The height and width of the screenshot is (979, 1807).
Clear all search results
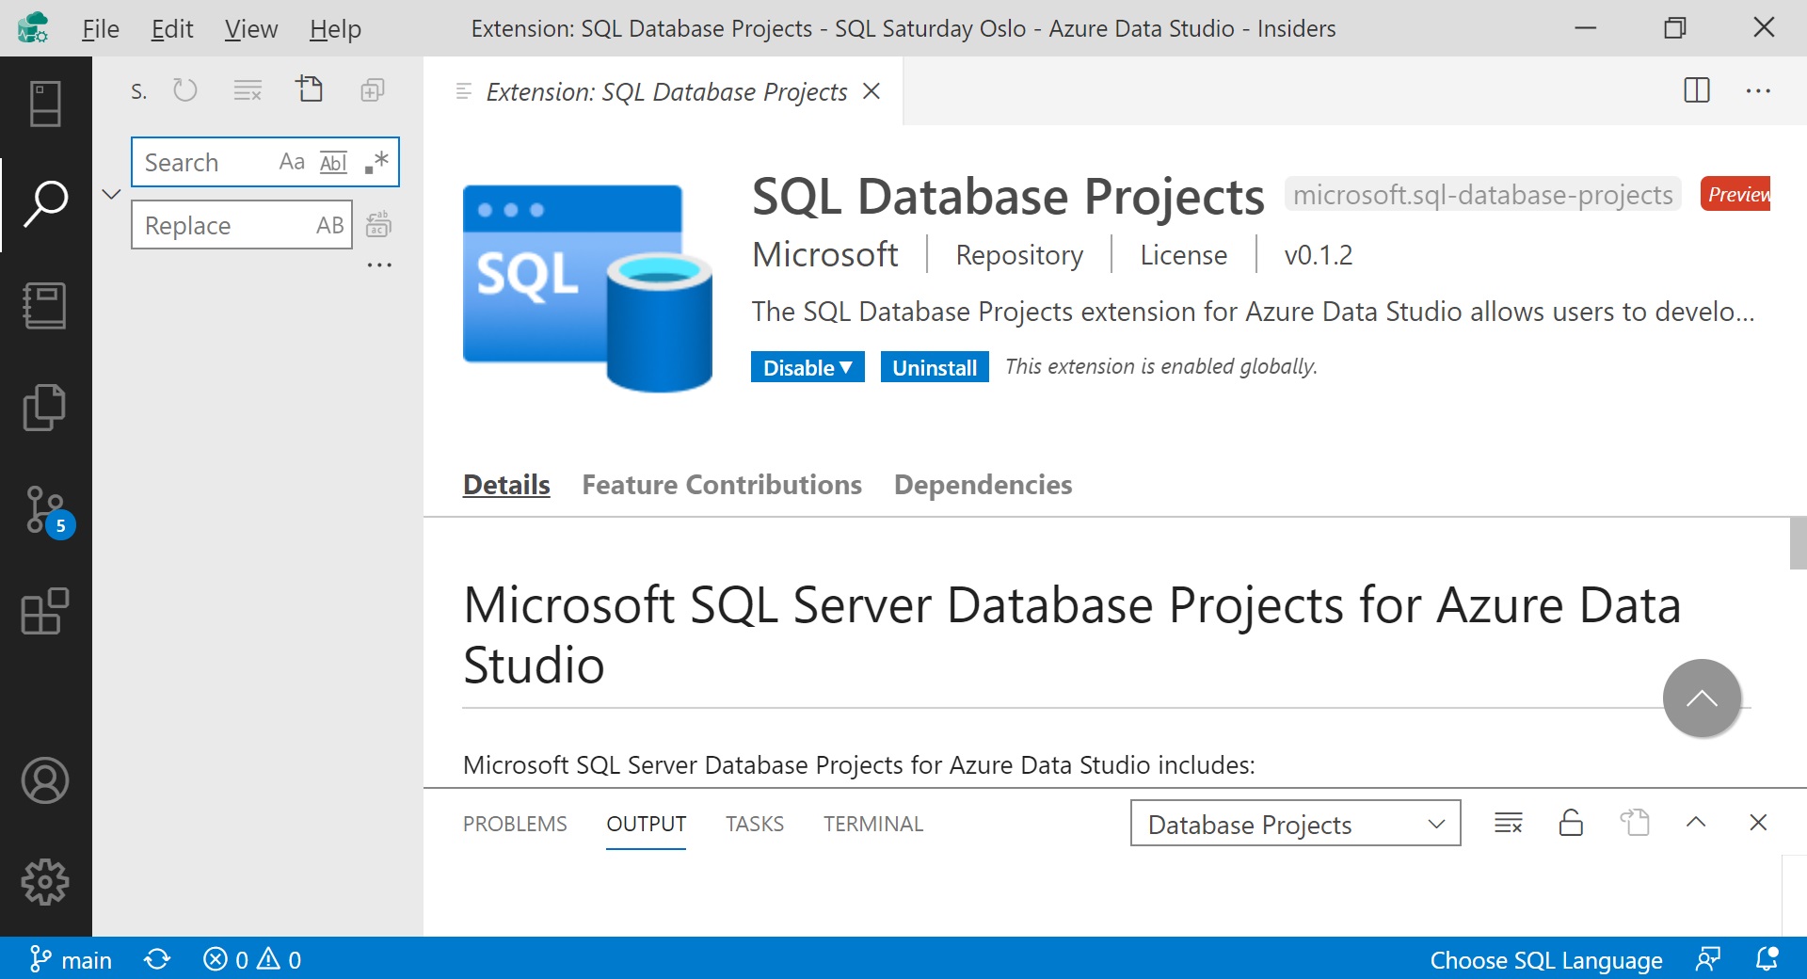[247, 89]
